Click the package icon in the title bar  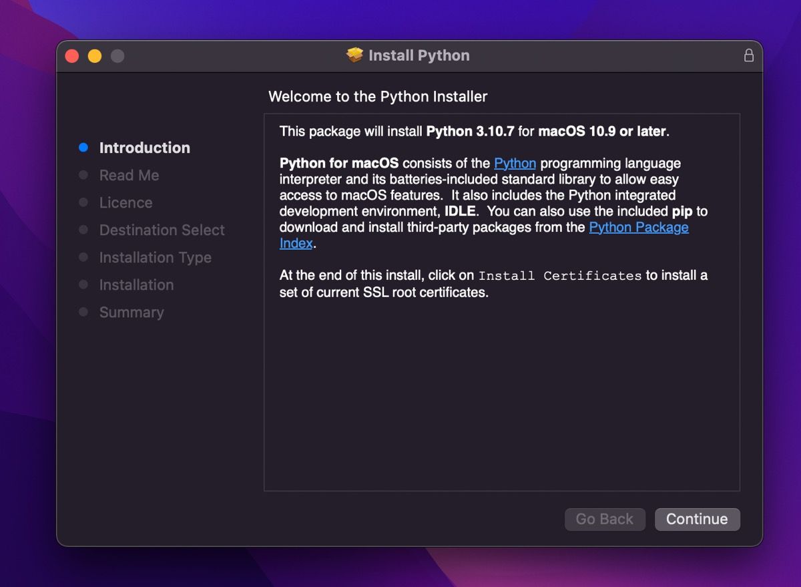[352, 55]
